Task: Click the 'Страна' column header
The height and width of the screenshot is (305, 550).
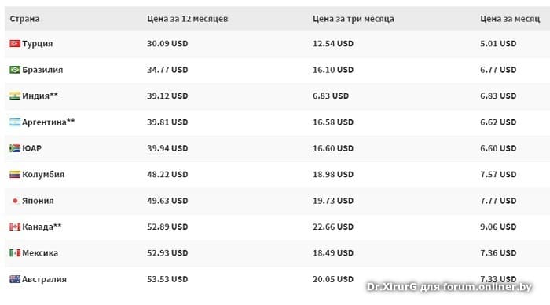Action: coord(24,19)
